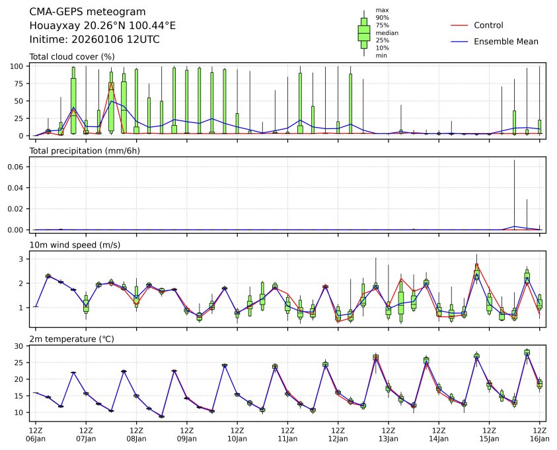The image size is (557, 450).
Task: Click the 12Z 16Jan time axis label
Action: [540, 434]
